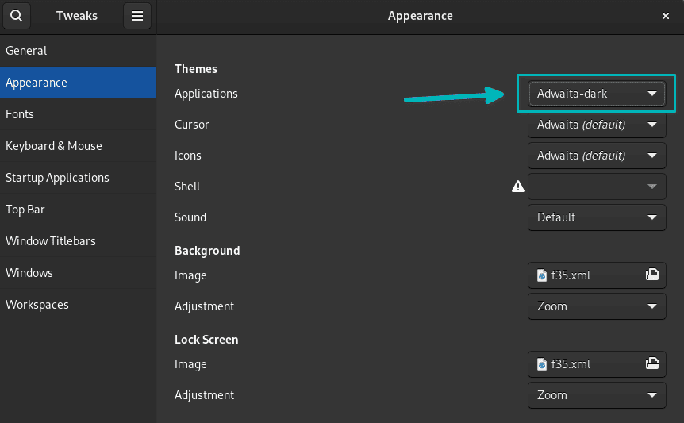Open Window Titlebars settings
This screenshot has width=684, height=423.
click(78, 241)
